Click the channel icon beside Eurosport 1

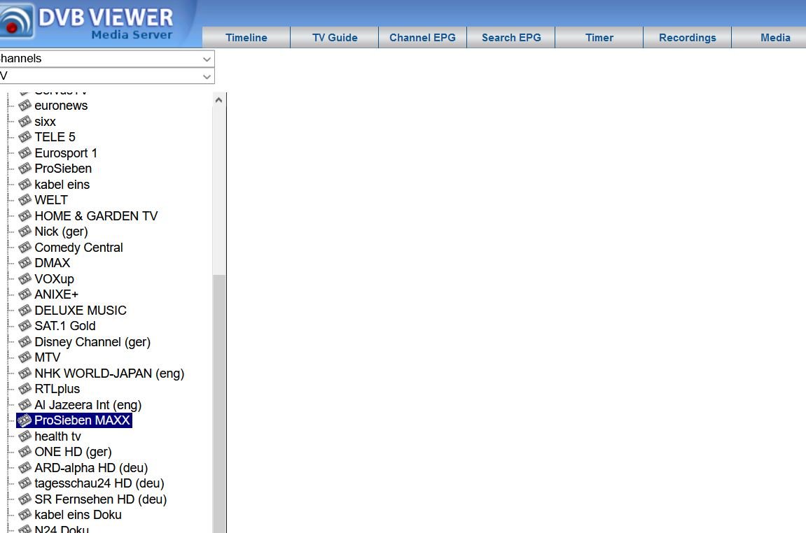(25, 153)
